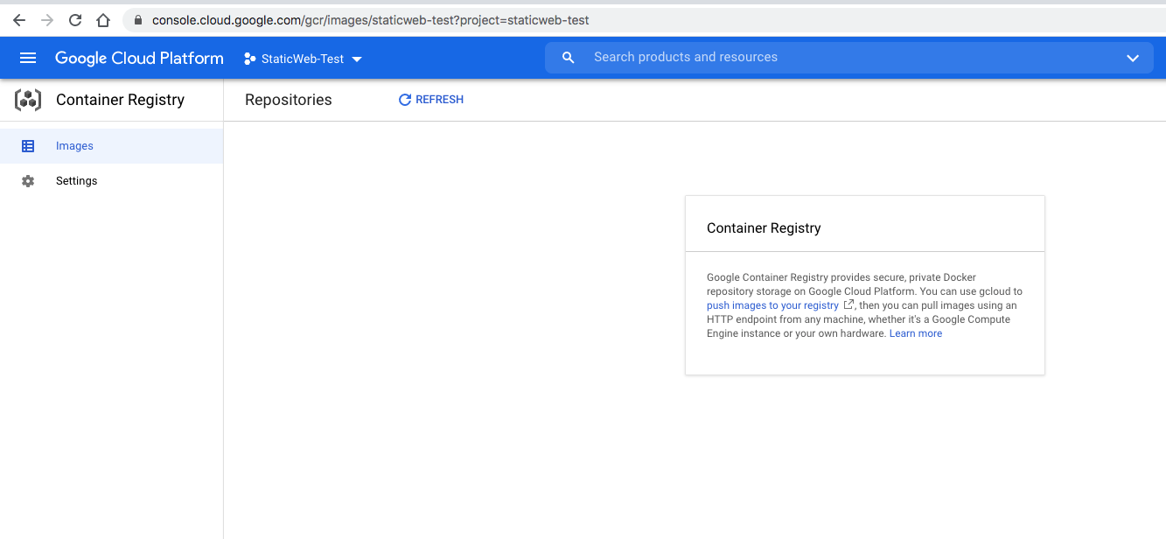Click the Learn more link

[915, 333]
